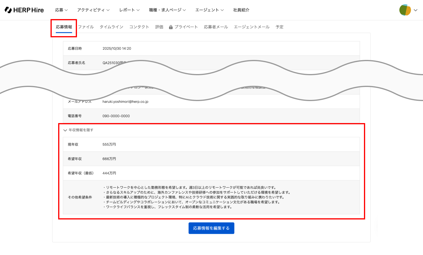This screenshot has width=423, height=255.
Task: Open the エージェント dropdown menu
Action: point(209,10)
